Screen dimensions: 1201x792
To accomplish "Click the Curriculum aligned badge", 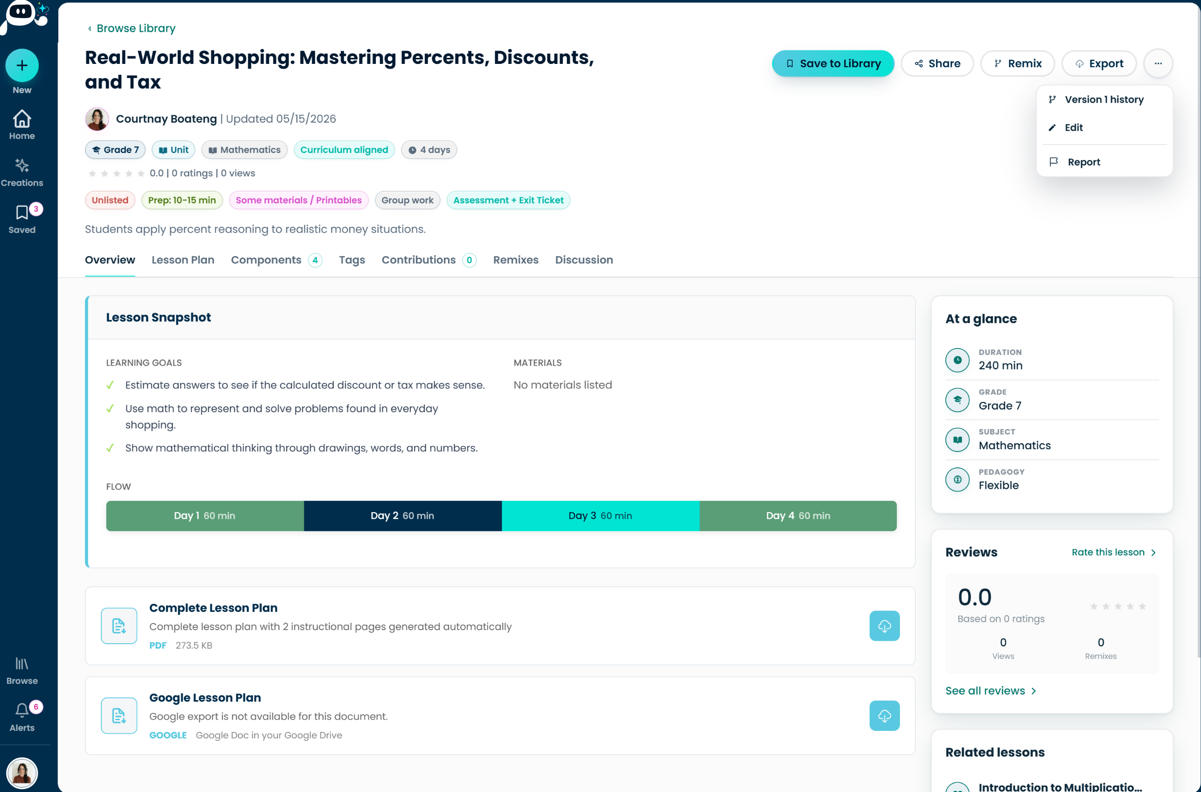I will (x=344, y=150).
